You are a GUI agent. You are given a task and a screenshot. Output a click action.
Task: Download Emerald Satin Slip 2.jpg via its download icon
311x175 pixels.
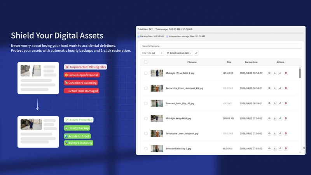[275, 149]
